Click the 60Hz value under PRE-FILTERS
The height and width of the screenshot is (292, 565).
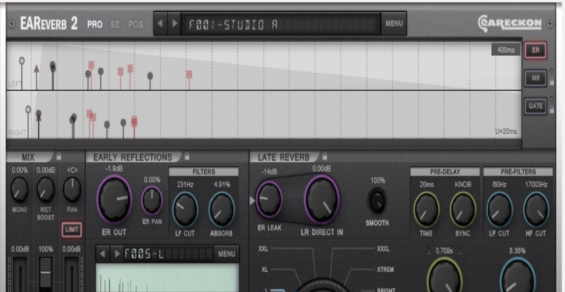tap(500, 185)
